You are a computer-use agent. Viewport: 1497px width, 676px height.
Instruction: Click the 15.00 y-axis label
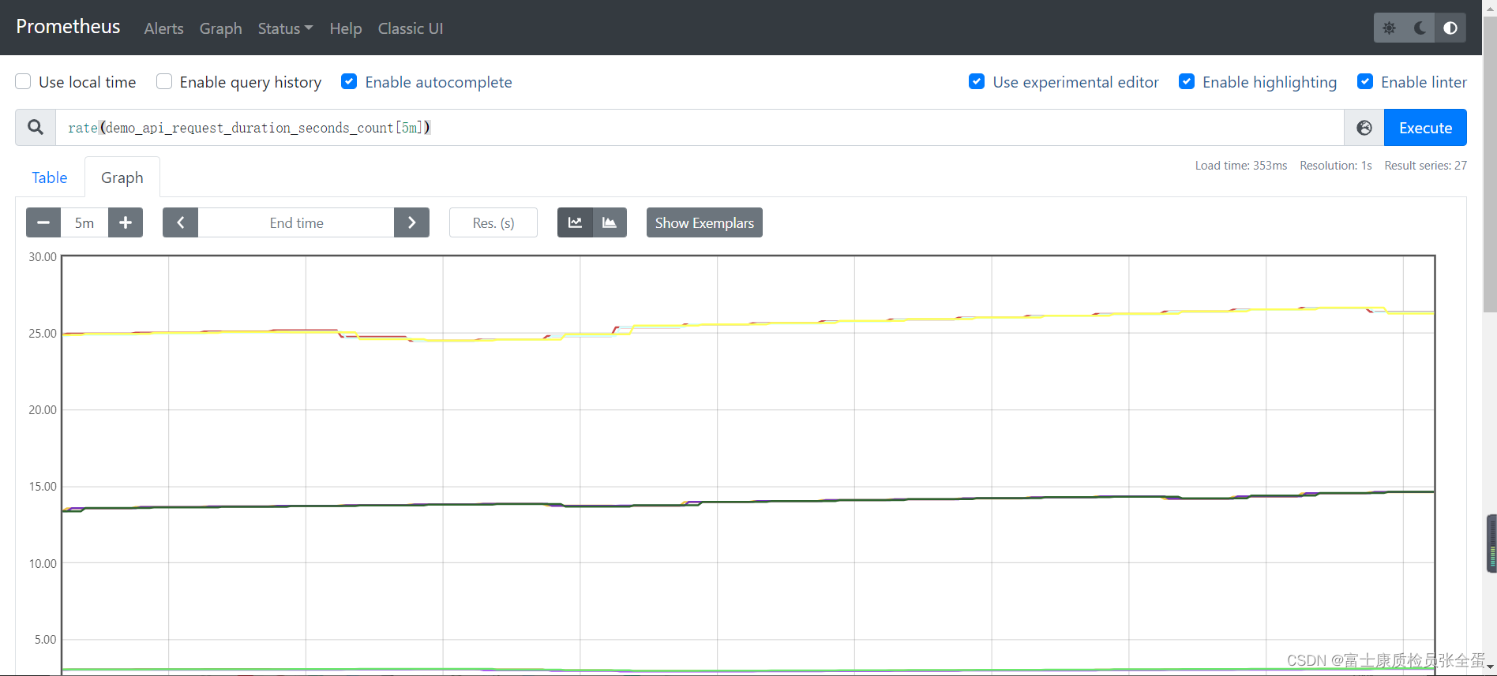click(x=43, y=487)
